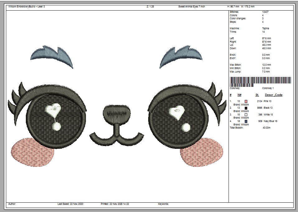Screen dimensions: 298x212
Task: Click the Stitches count value 13437
Action: click(265, 12)
